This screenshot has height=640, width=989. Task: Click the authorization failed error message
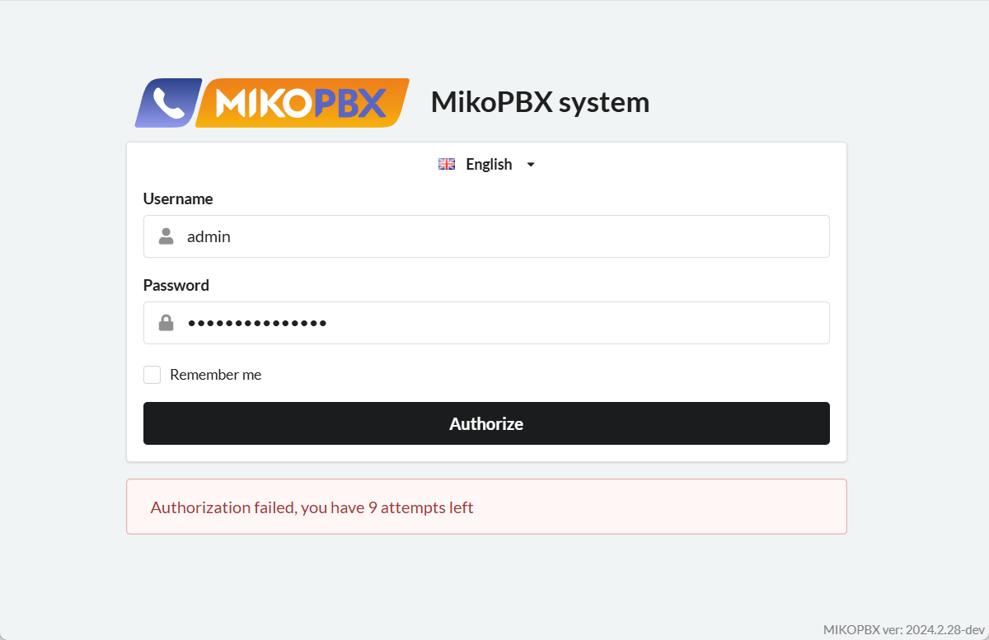click(312, 507)
